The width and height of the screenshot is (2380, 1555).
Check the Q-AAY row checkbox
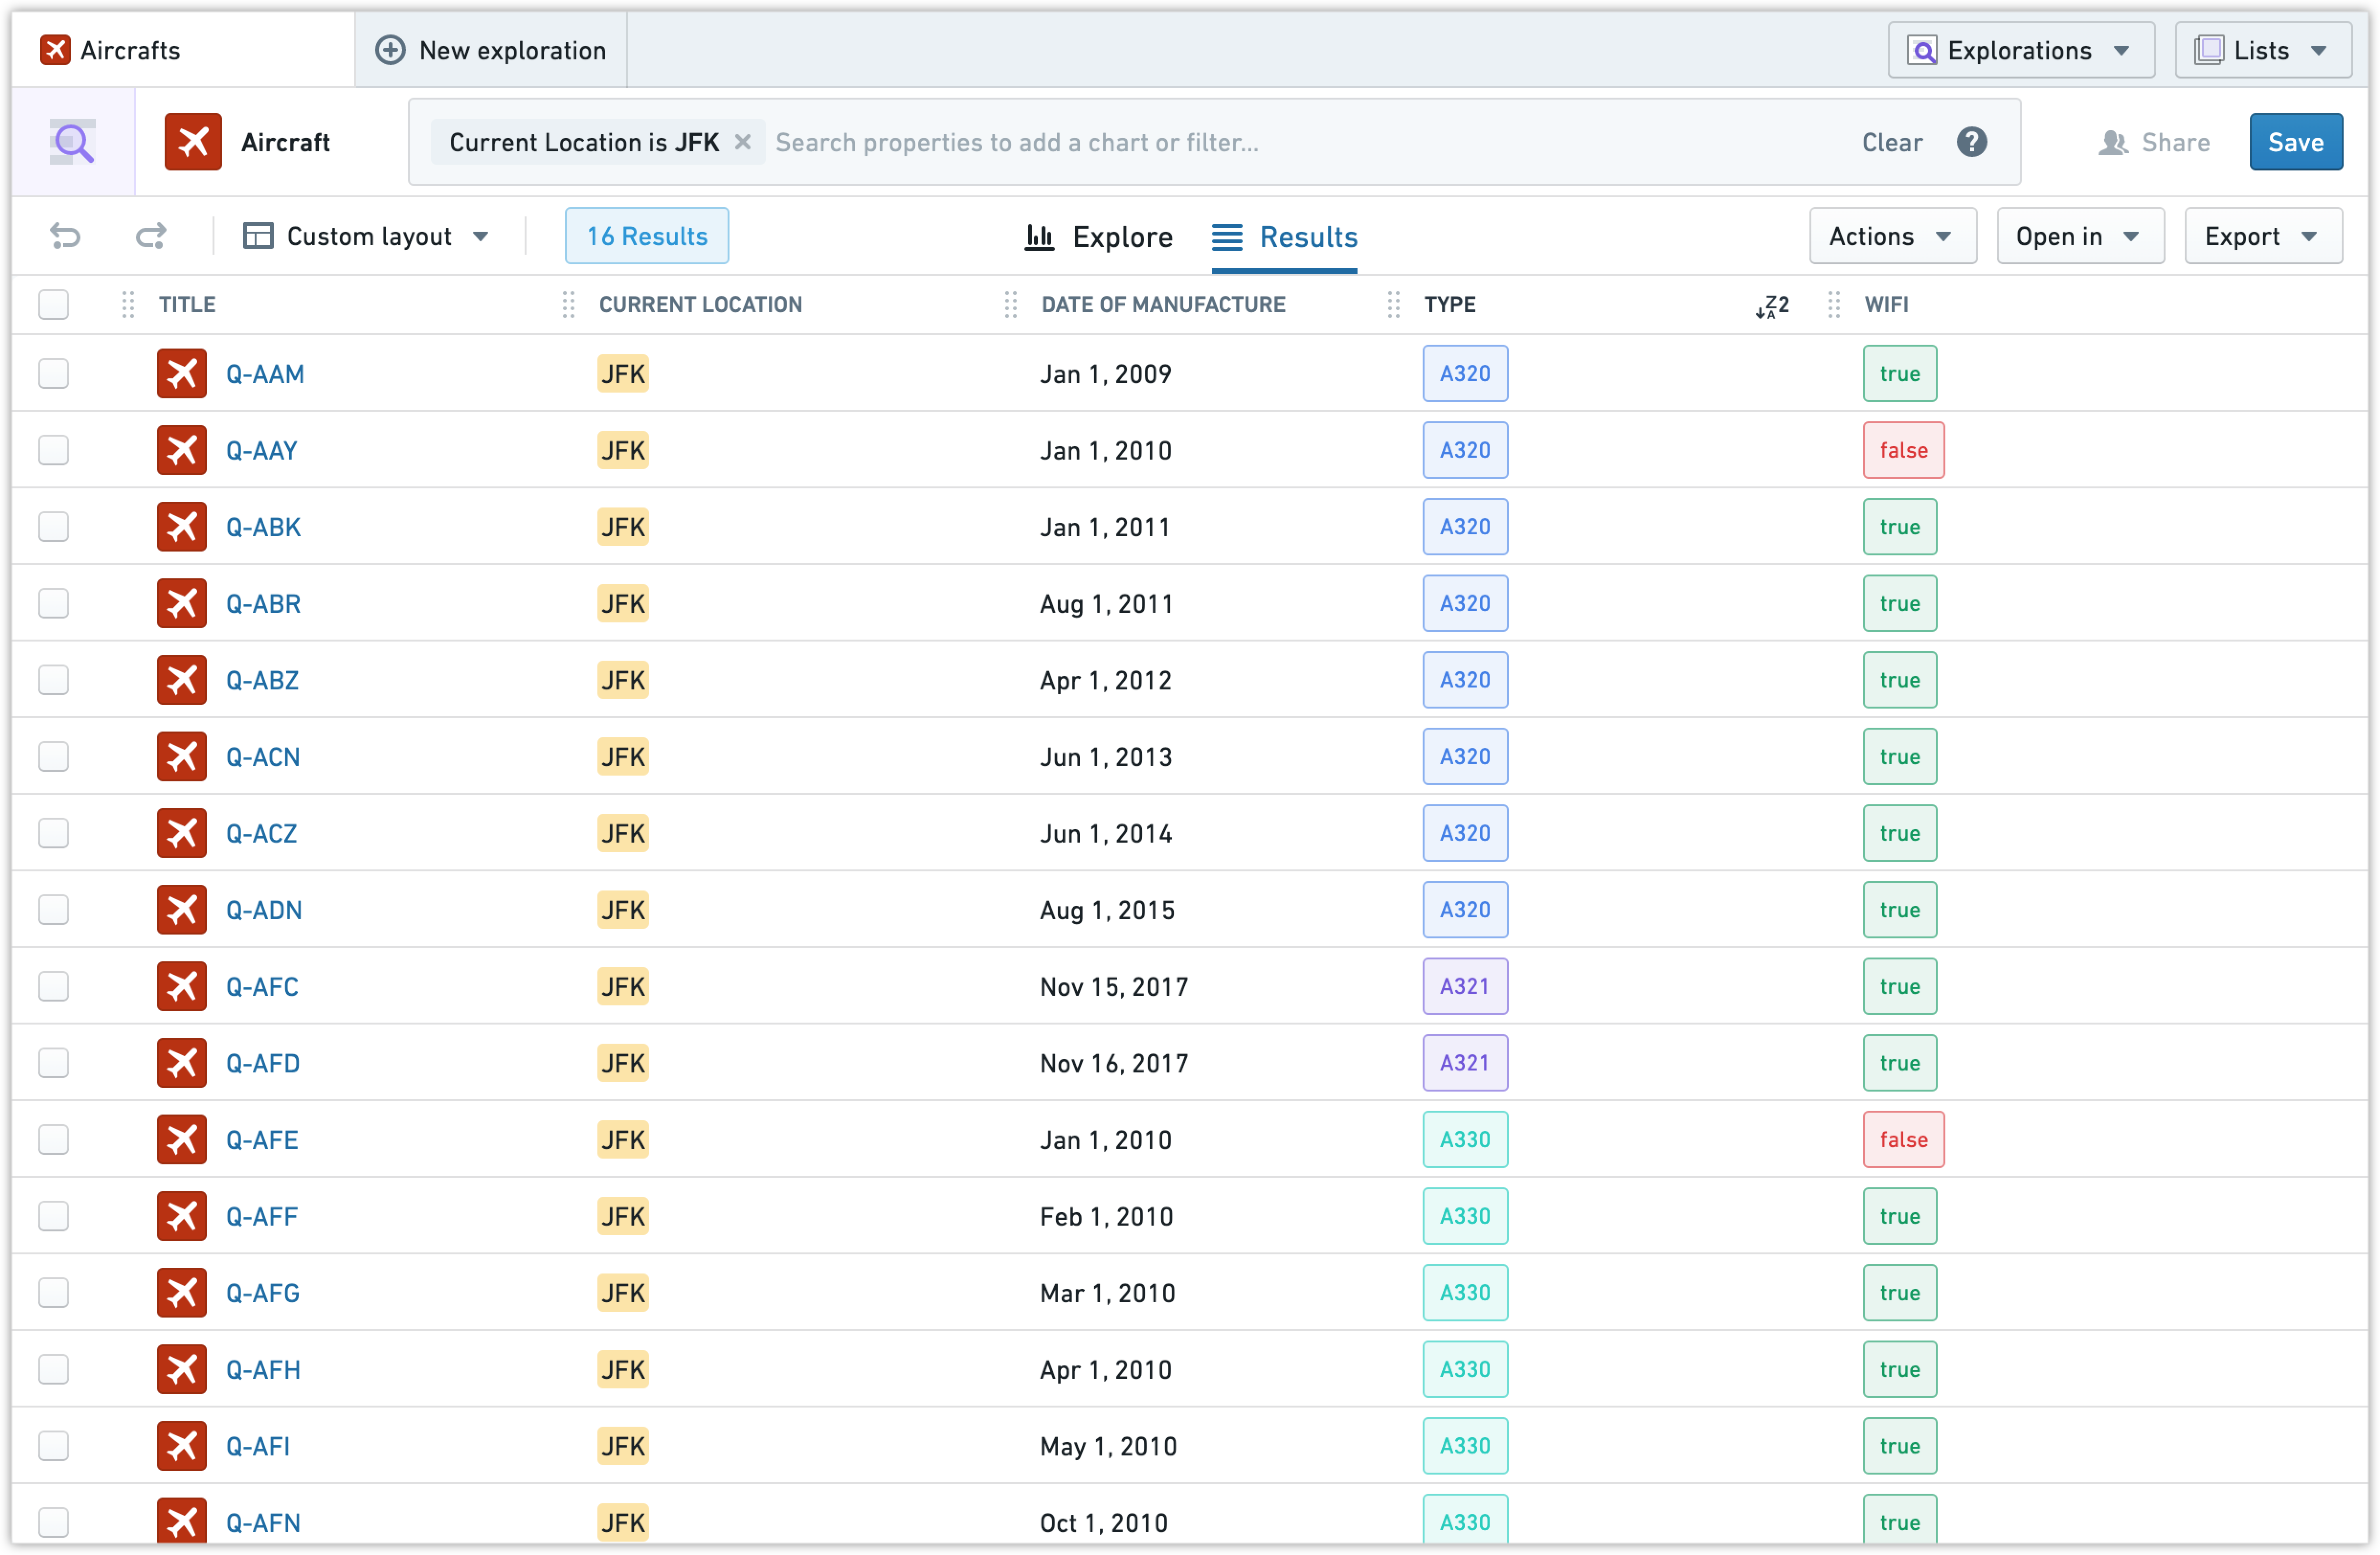(x=54, y=450)
